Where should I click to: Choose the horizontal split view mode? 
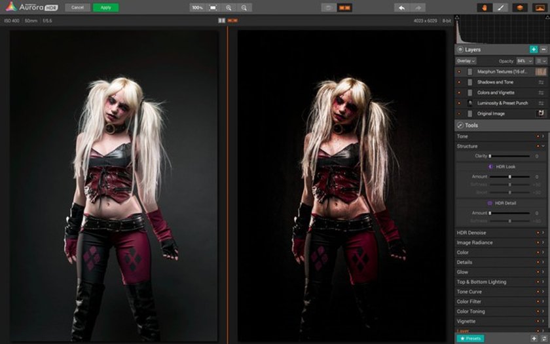pos(232,21)
